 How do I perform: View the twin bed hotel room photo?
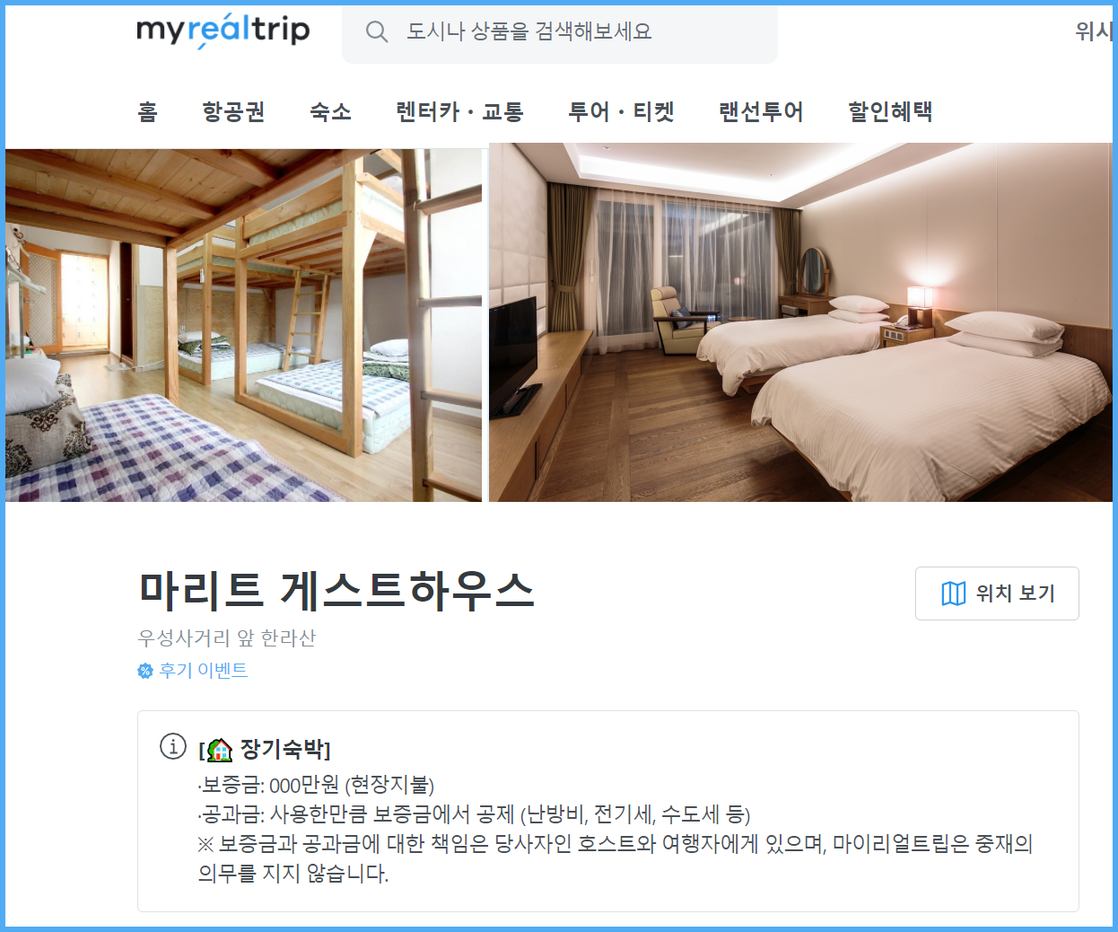pos(800,322)
